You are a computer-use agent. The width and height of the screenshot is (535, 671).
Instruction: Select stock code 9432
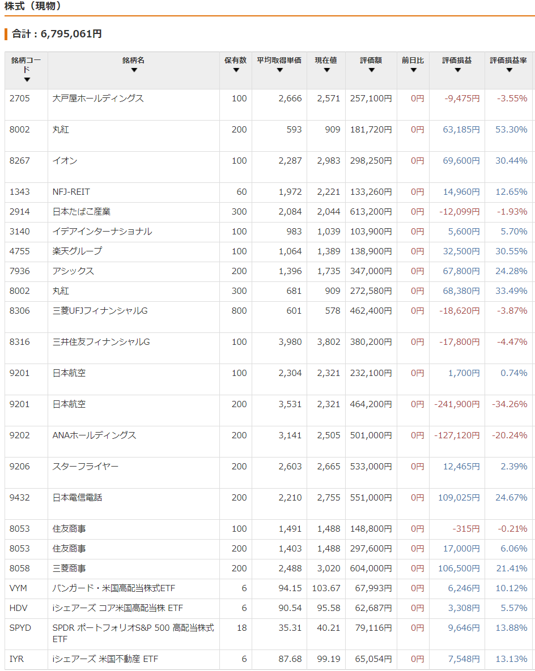20,498
